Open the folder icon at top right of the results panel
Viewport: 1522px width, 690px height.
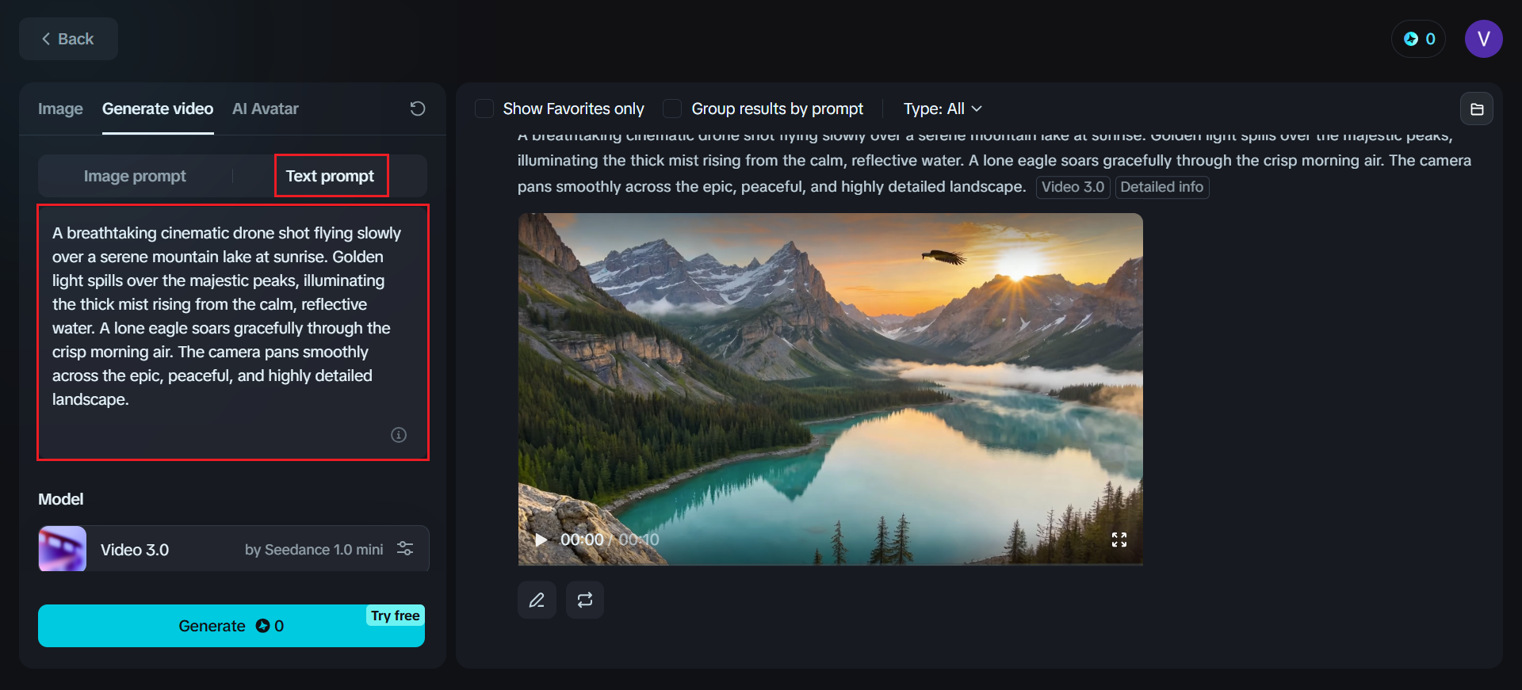(x=1477, y=109)
